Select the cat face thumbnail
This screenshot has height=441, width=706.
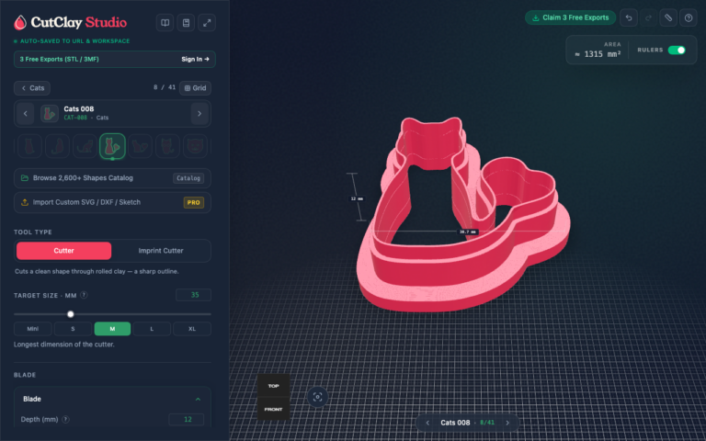pos(195,146)
